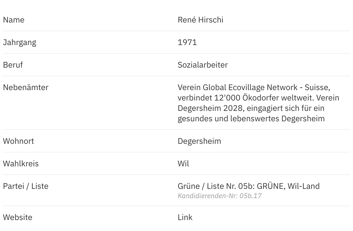Click the name René Hirschi
The image size is (353, 231).
200,20
